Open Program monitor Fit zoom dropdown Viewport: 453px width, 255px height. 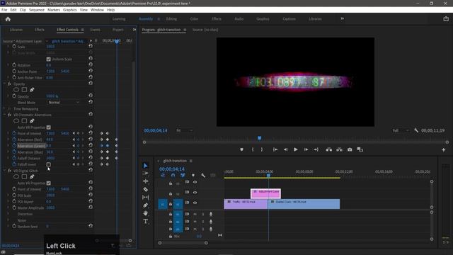(184, 130)
